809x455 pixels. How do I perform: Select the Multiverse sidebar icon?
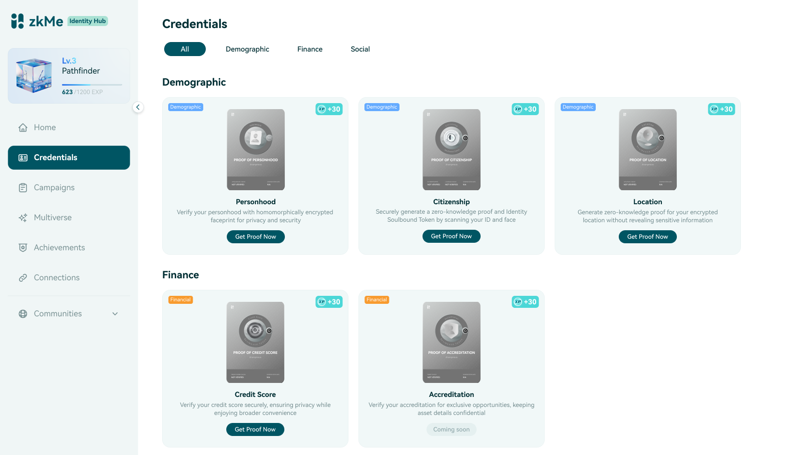click(23, 217)
